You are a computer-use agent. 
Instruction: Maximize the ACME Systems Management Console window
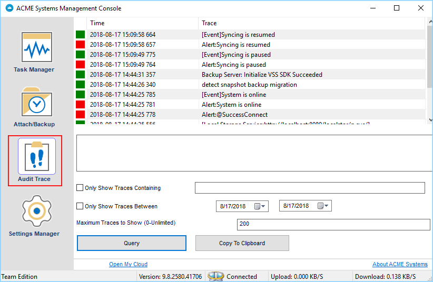point(397,8)
